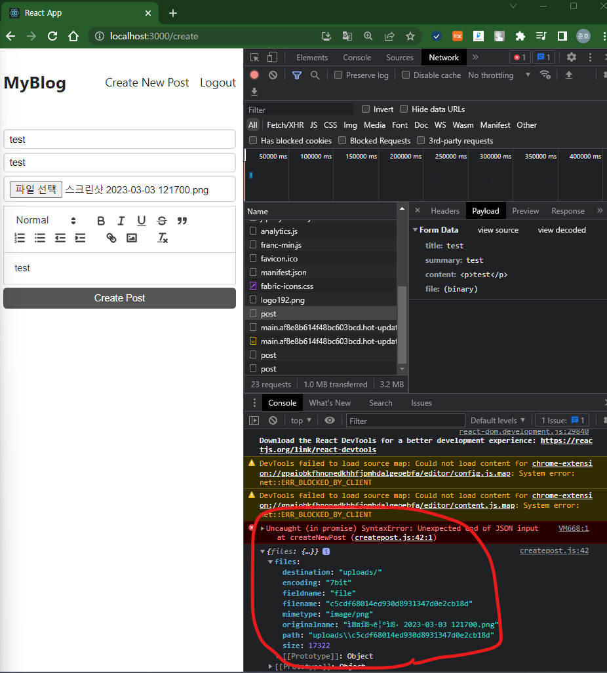Go to the browser home page

tap(73, 36)
